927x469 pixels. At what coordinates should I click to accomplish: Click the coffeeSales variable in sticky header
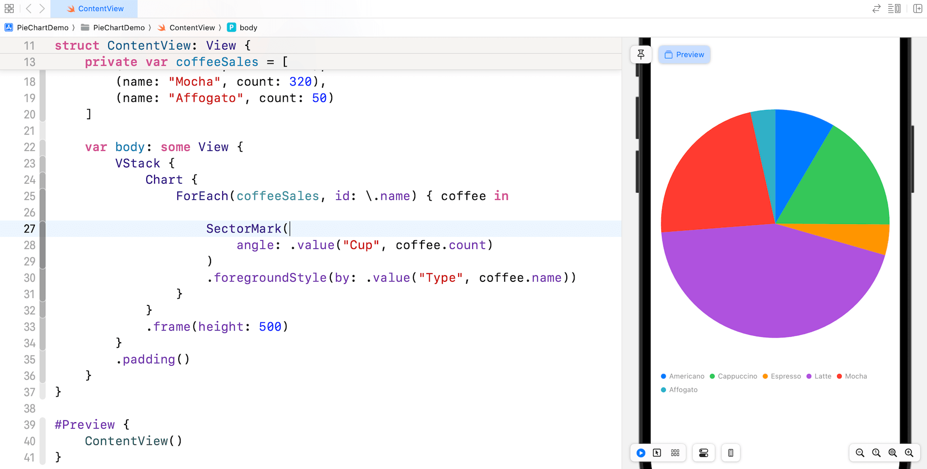[x=217, y=62]
